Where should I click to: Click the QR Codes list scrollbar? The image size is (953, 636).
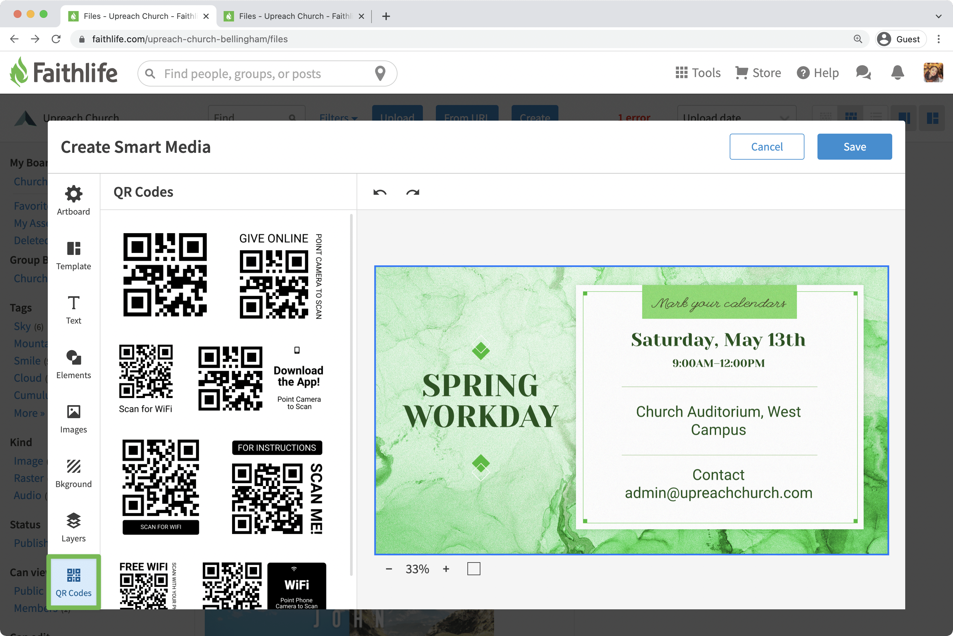tap(351, 395)
